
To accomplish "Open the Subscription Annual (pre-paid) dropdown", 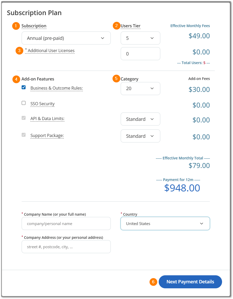I will coord(66,38).
